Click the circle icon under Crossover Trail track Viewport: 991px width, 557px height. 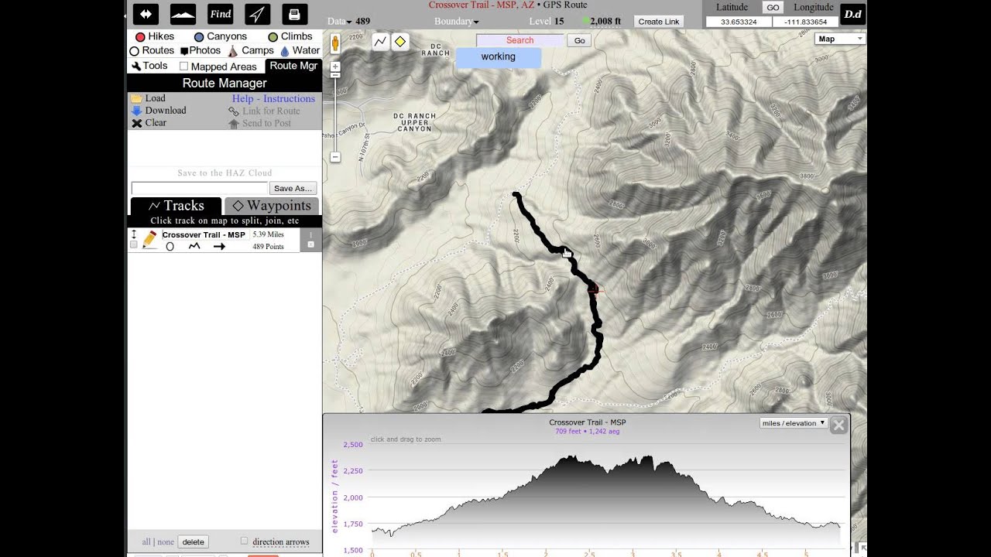coord(170,246)
